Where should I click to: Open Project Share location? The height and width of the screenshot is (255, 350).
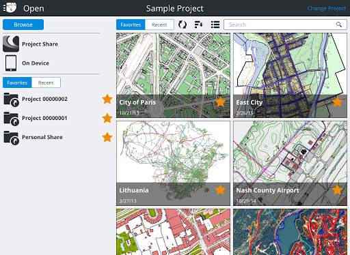point(51,44)
